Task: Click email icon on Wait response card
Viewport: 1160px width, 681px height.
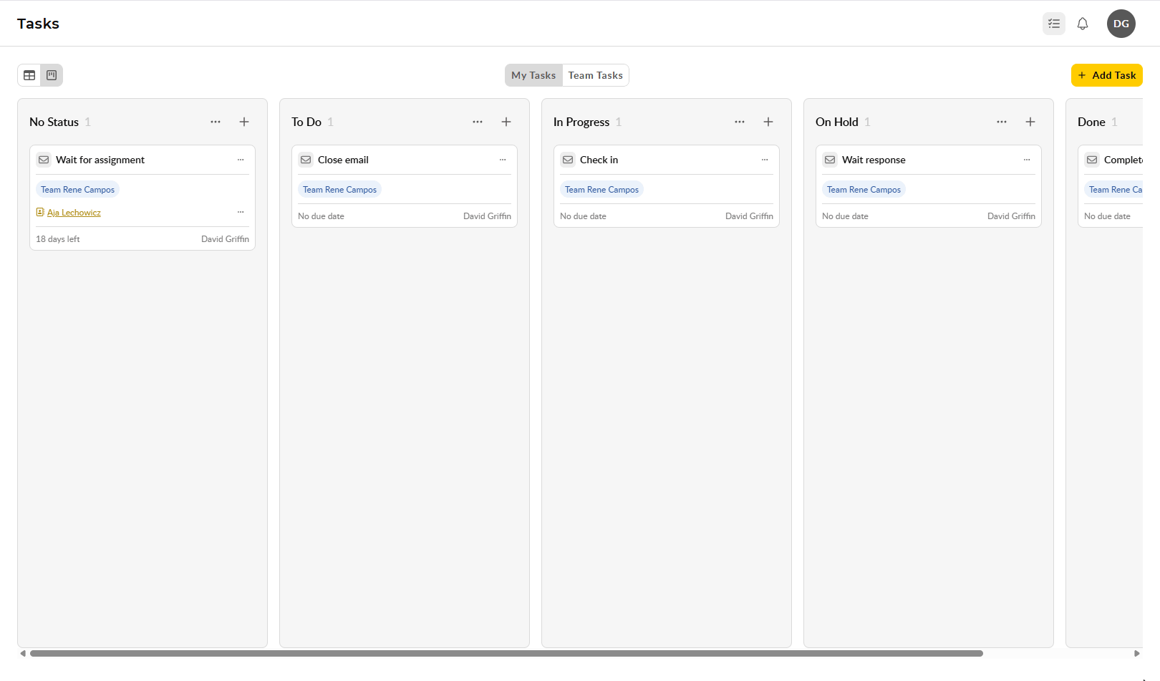Action: pos(830,160)
